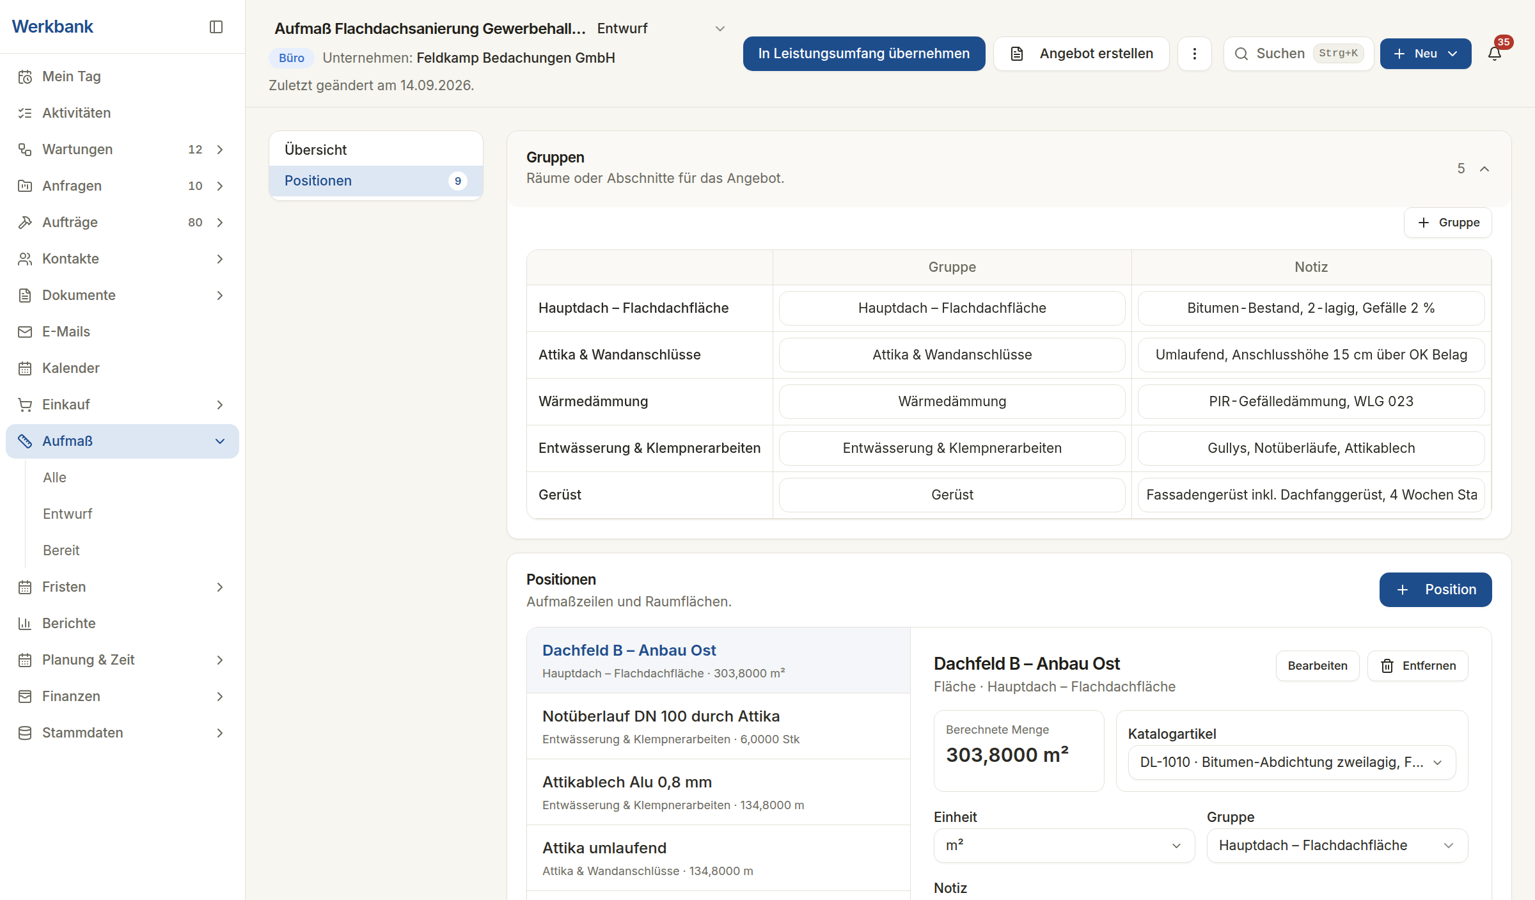Go to Mein Tag
1535x900 pixels.
122,77
